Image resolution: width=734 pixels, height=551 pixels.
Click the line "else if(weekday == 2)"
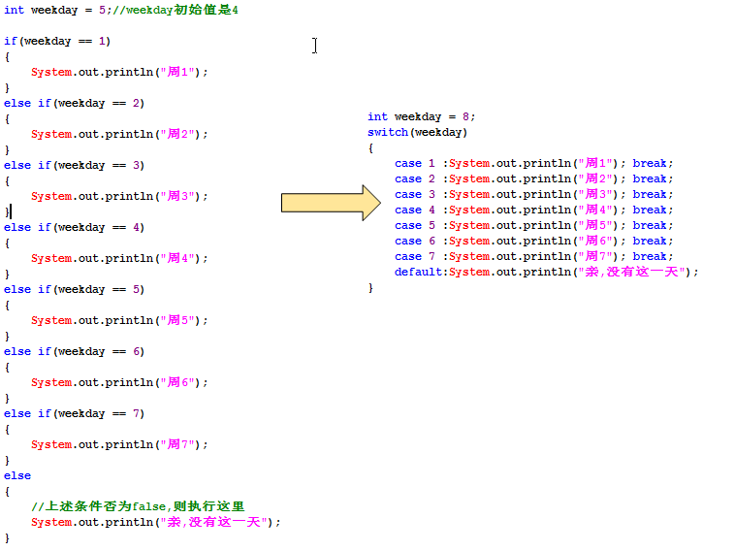click(x=74, y=103)
